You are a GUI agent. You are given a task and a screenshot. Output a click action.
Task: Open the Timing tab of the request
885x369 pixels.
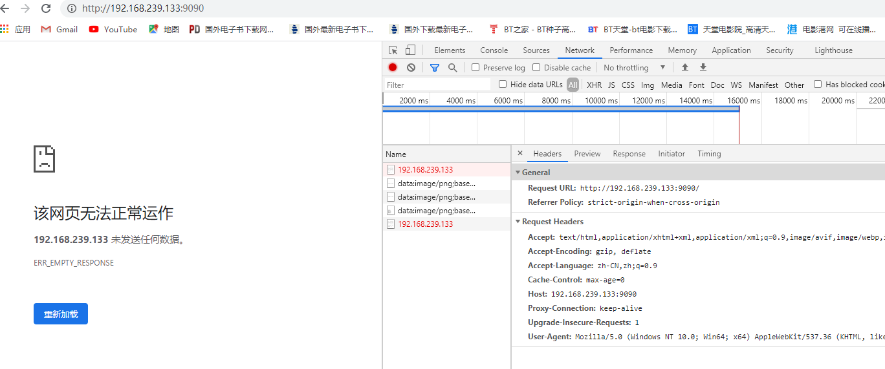(x=709, y=154)
